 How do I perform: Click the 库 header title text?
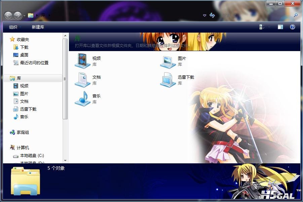coord(78,39)
